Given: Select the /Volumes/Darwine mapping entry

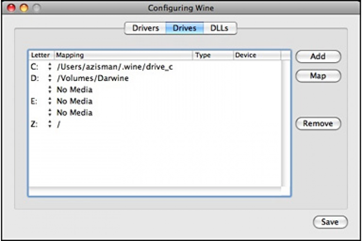Looking at the screenshot, I should click(93, 78).
